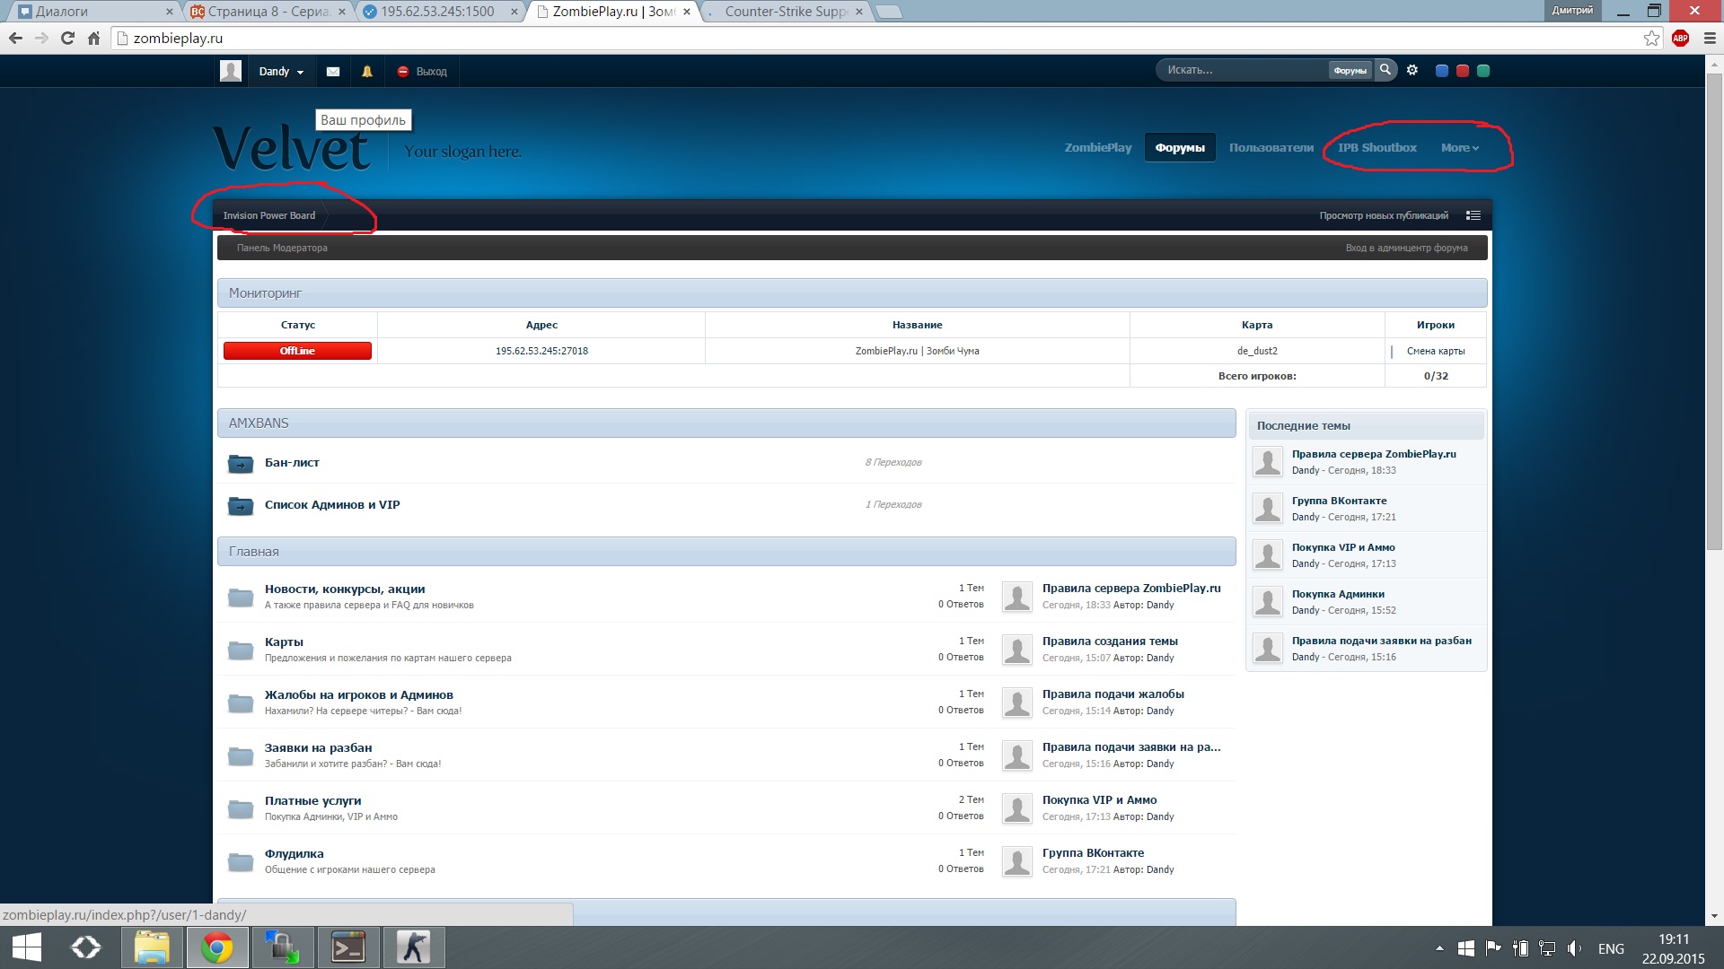Click the volume icon in system tray
1724x969 pixels.
point(1574,947)
